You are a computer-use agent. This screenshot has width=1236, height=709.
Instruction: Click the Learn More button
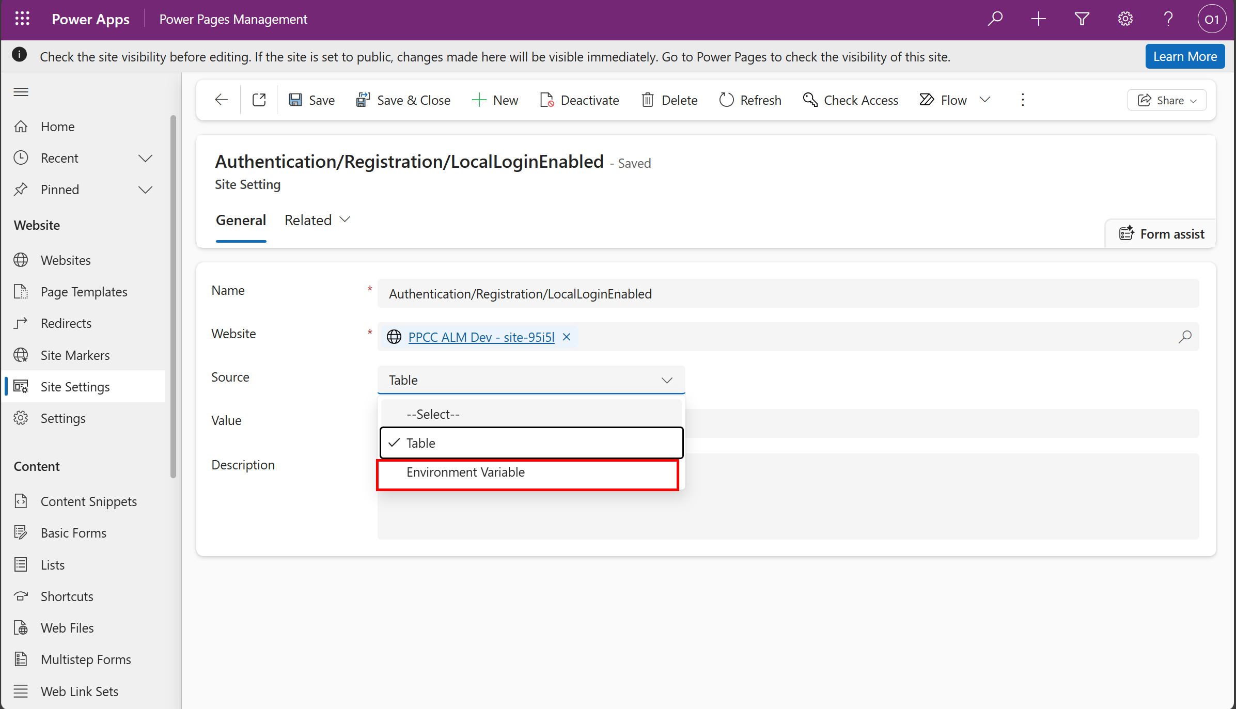[1185, 56]
